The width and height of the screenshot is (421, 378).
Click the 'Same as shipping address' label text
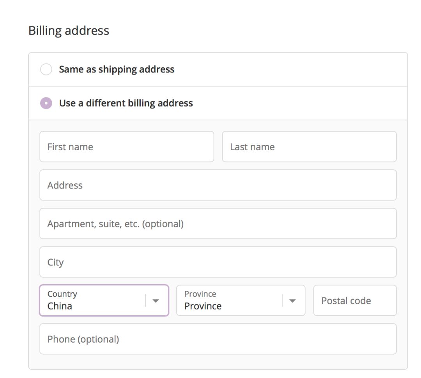117,69
